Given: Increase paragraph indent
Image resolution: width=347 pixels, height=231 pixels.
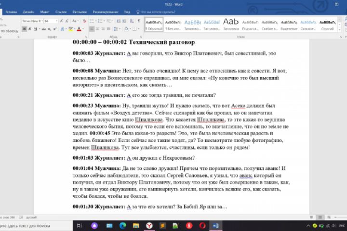Looking at the screenshot, I should point(124,21).
